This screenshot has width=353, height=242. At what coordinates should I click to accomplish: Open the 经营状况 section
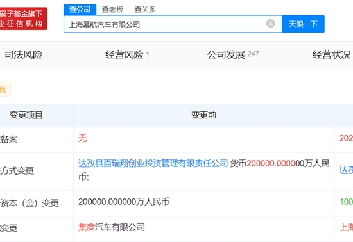331,54
